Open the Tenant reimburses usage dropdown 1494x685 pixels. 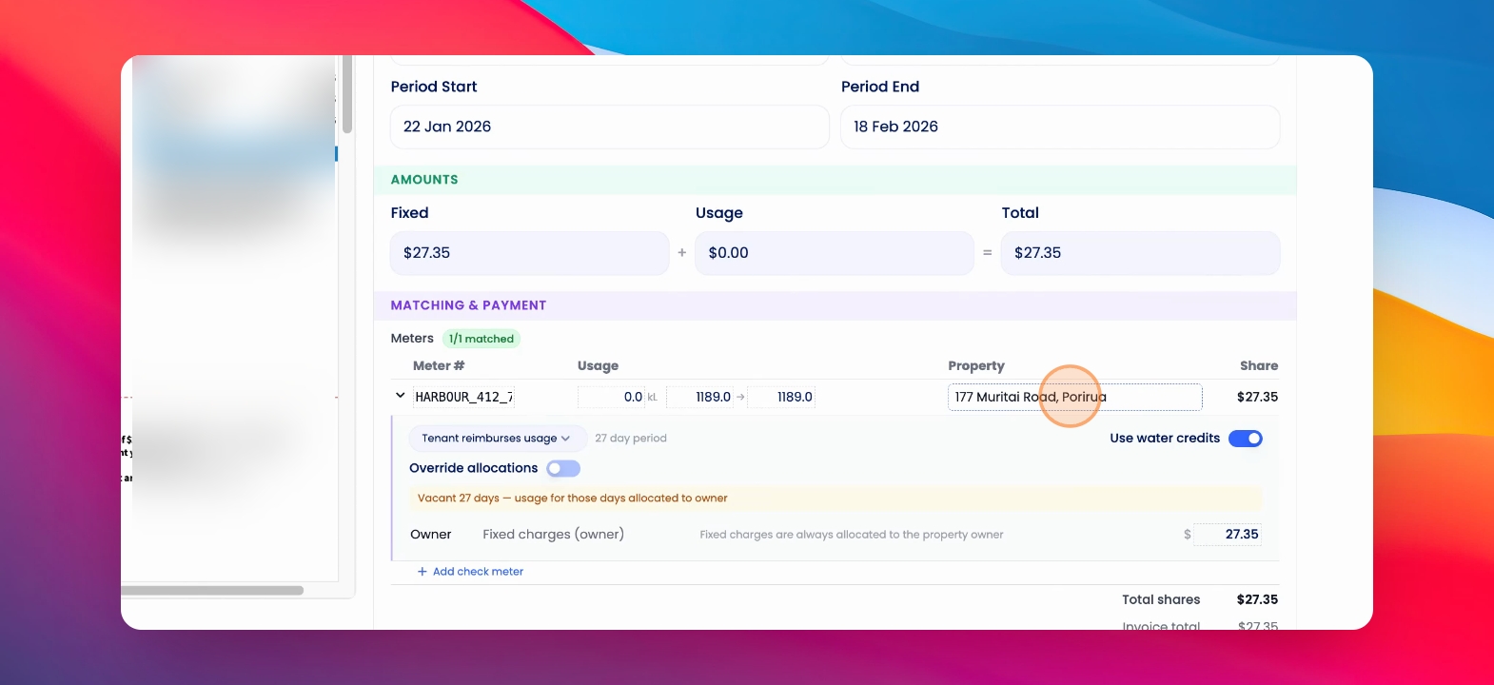pos(496,439)
